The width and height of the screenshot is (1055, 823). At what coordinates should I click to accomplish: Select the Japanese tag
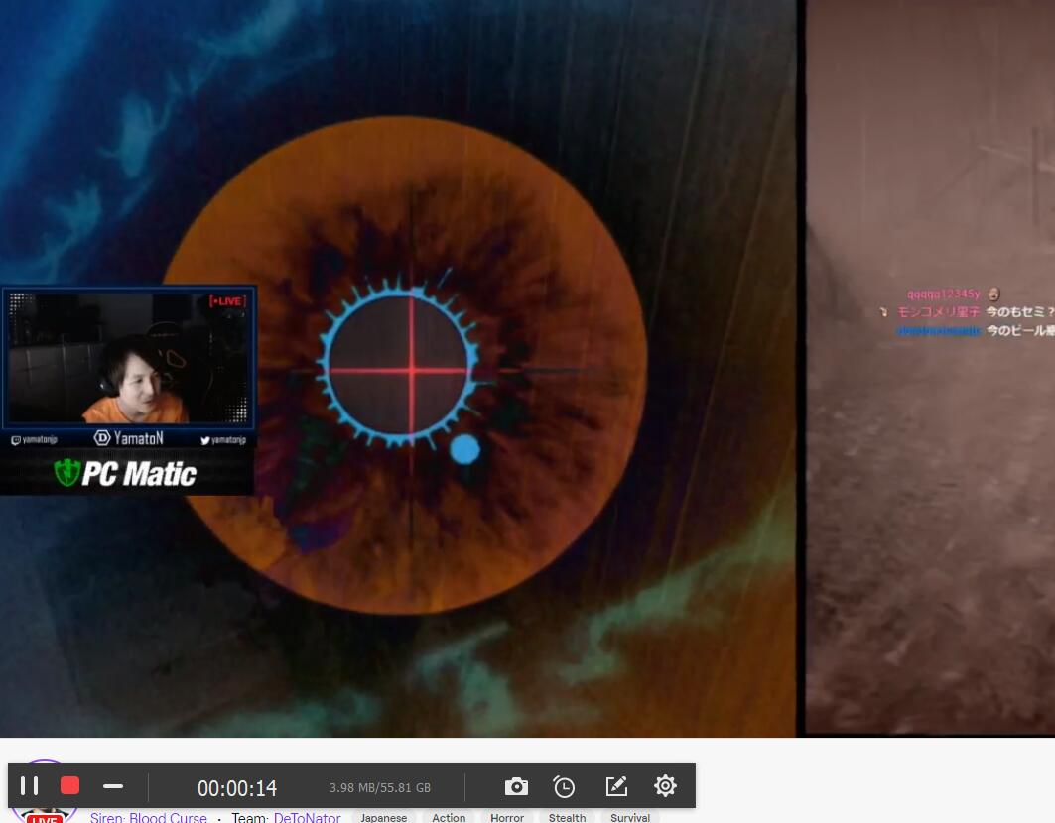(383, 818)
